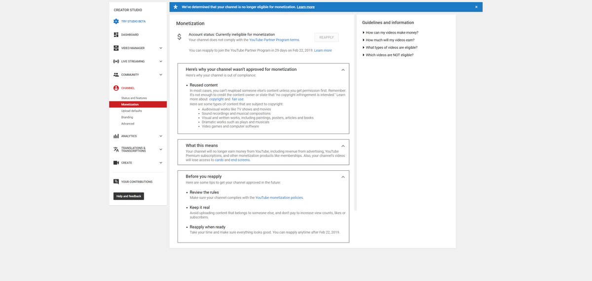Click the "Guidelines and information" heading
The width and height of the screenshot is (592, 281).
click(388, 23)
